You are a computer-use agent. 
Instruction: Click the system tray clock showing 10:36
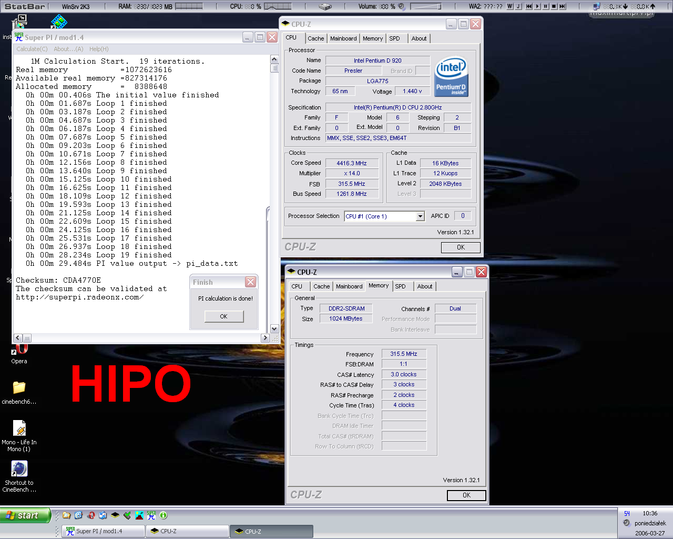click(x=650, y=513)
